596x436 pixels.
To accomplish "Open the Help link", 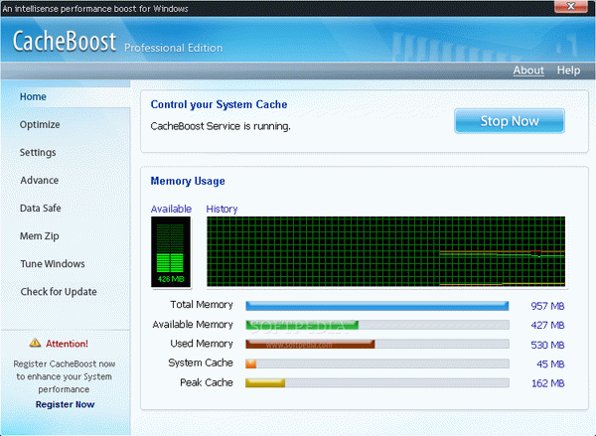I will (x=568, y=71).
